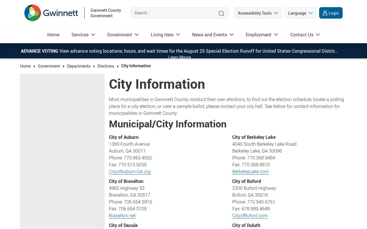Click the ADVANCE VOTING banner text
This screenshot has height=229, width=367.
[40, 51]
